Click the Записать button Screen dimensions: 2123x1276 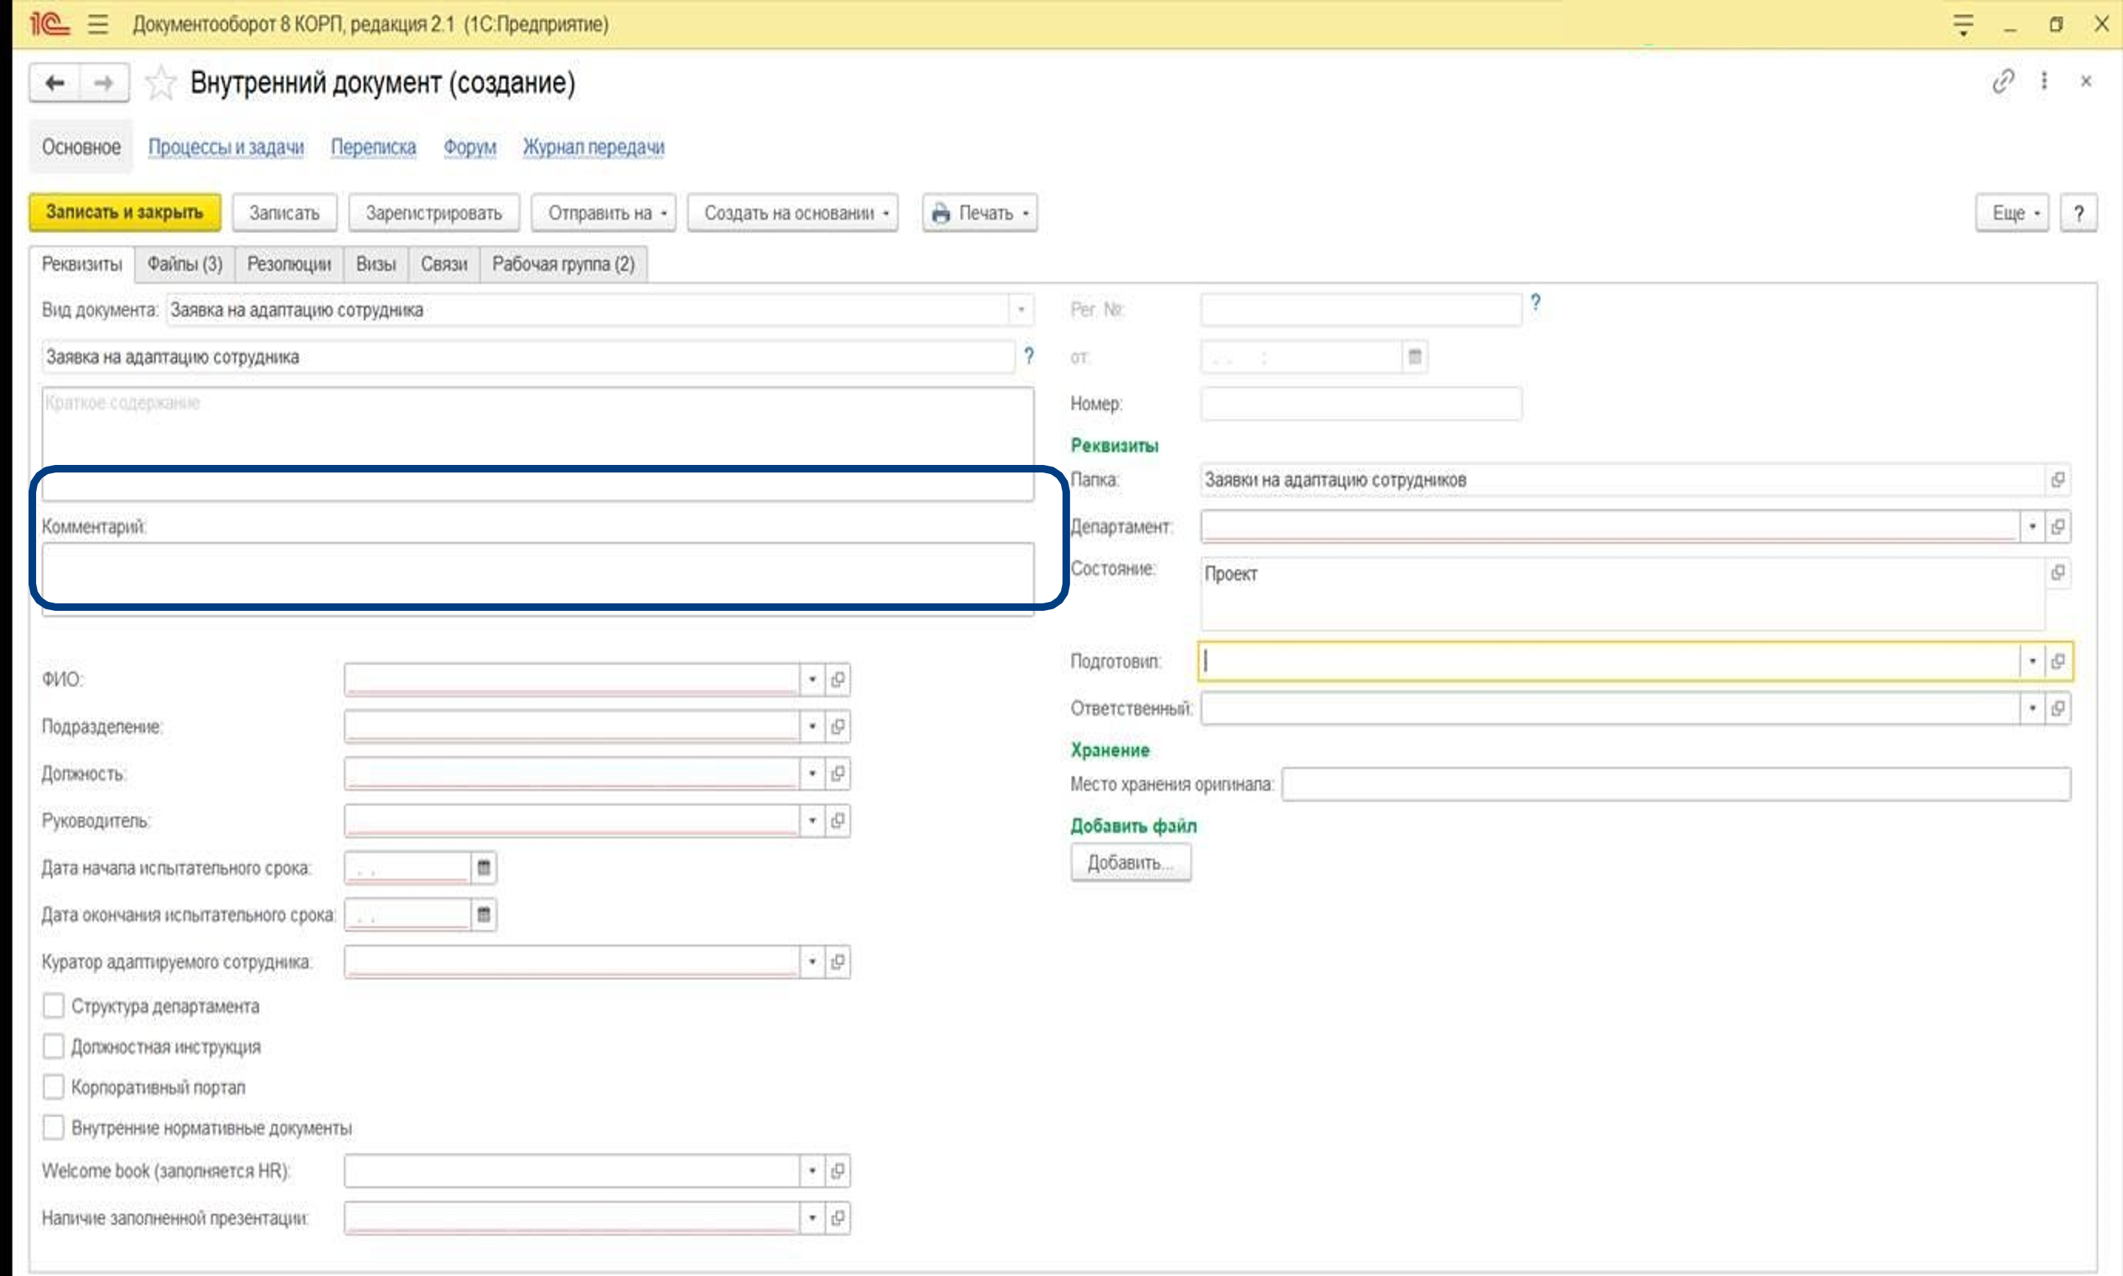click(x=284, y=212)
